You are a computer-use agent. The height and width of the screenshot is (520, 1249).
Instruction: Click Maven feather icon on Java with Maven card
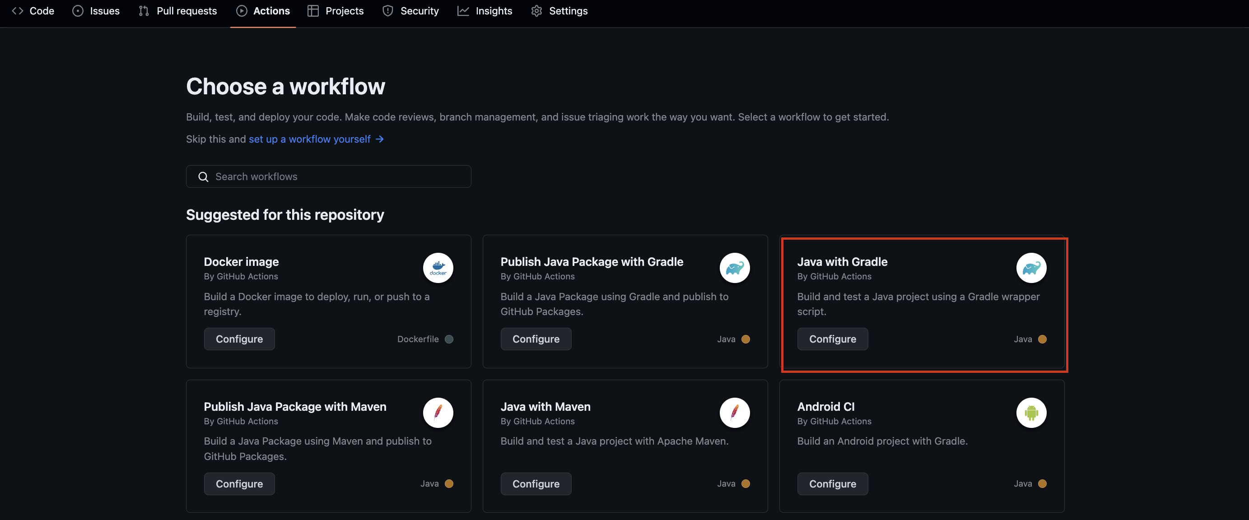pyautogui.click(x=735, y=413)
